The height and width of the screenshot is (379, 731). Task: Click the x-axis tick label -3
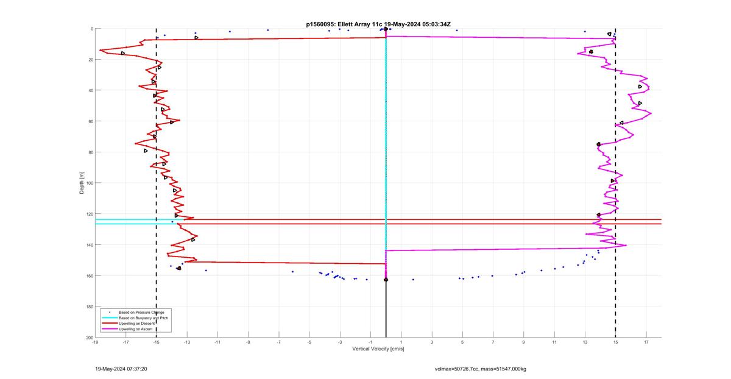pyautogui.click(x=340, y=342)
